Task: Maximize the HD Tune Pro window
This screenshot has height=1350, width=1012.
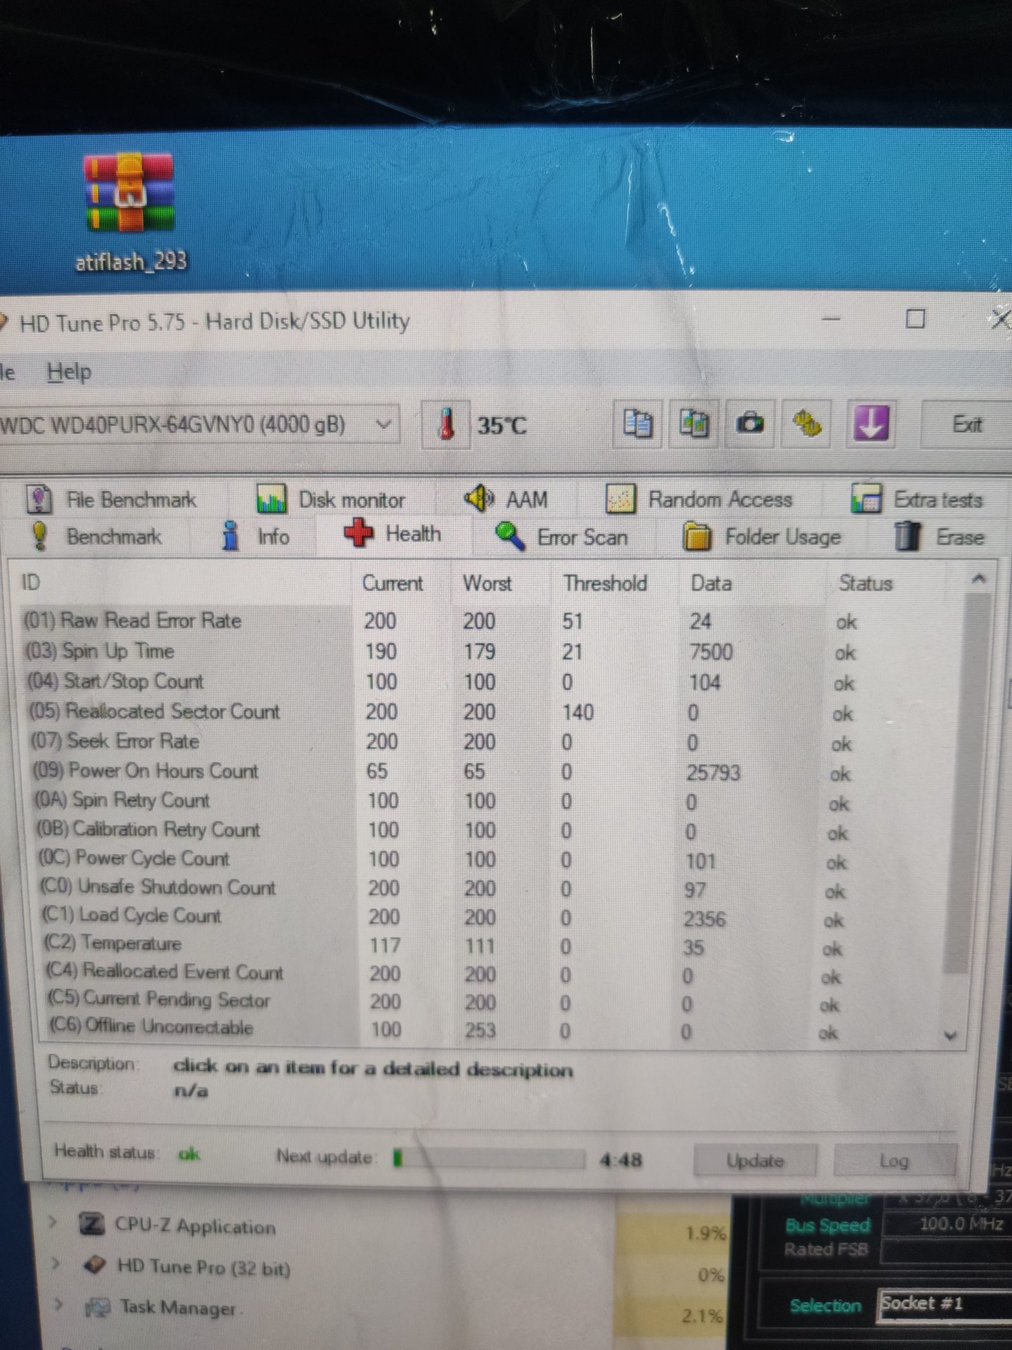Action: 915,319
